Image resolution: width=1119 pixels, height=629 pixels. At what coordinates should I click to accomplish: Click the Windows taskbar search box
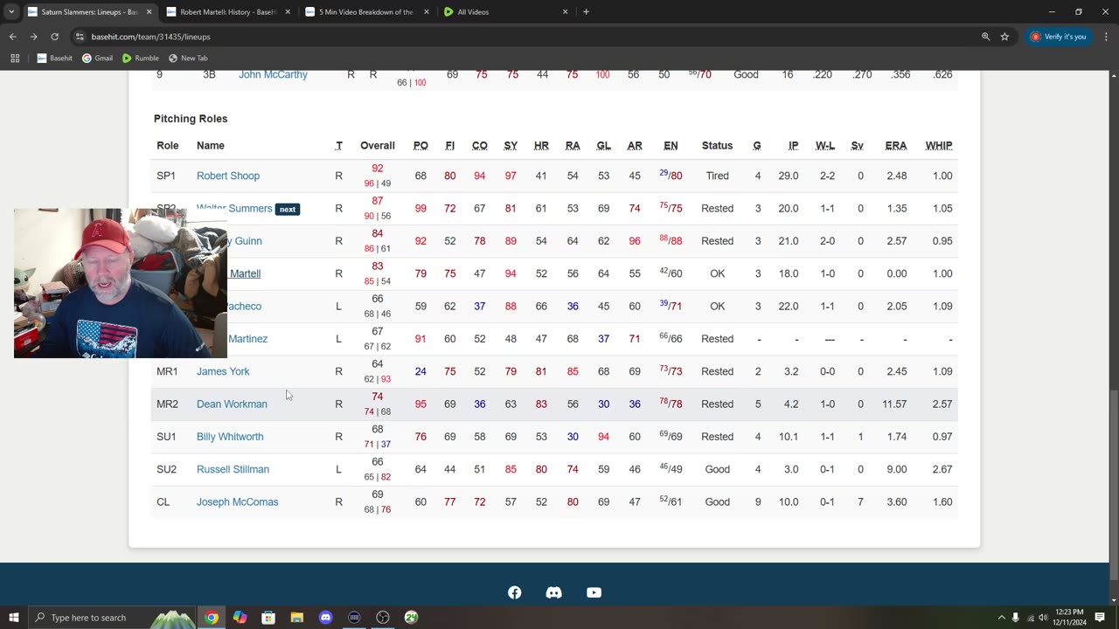pos(112,618)
